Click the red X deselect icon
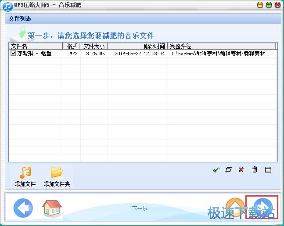Viewport: 284px width, 226px height. (x=241, y=170)
